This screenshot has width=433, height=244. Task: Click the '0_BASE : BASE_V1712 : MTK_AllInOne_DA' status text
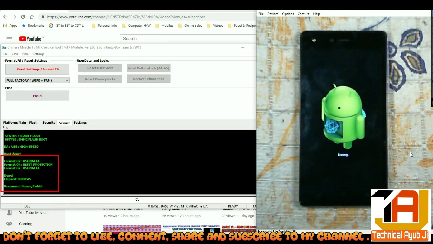tap(178, 206)
